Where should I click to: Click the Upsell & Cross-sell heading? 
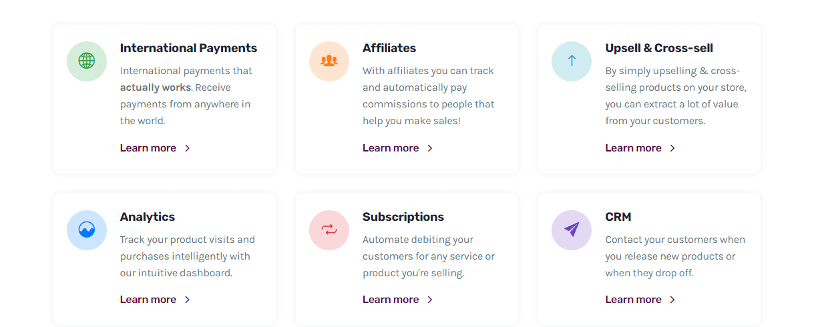coord(659,48)
